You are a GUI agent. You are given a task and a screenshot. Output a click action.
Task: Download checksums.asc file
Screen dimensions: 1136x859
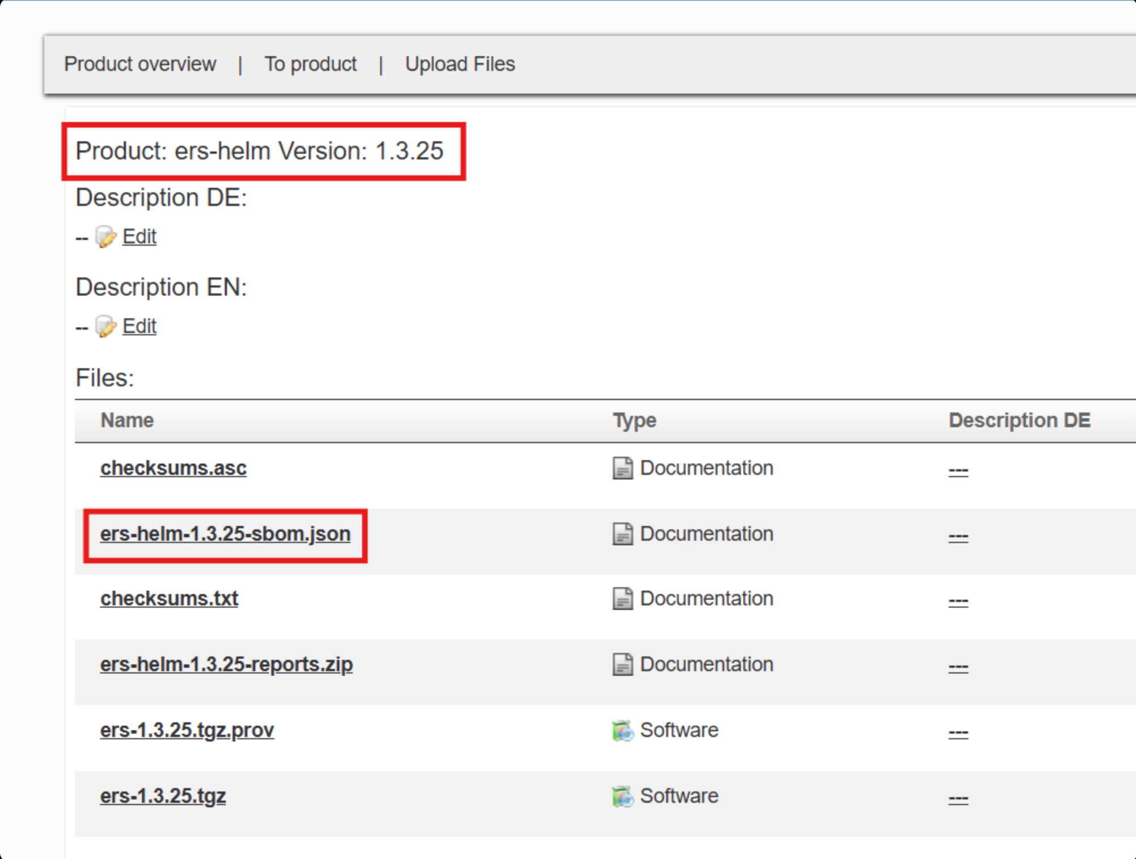(x=173, y=468)
